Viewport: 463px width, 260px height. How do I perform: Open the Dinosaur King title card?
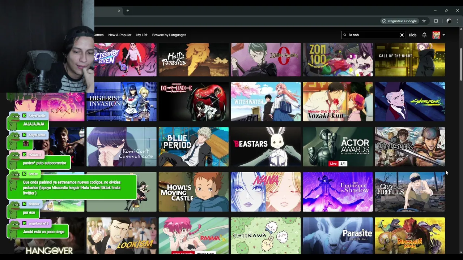410,235
